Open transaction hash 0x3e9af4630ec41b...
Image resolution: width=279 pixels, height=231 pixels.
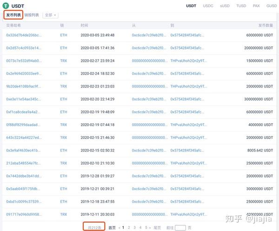coord(23,151)
